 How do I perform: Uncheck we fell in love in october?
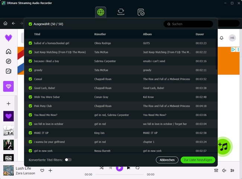pyautogui.click(x=30, y=124)
